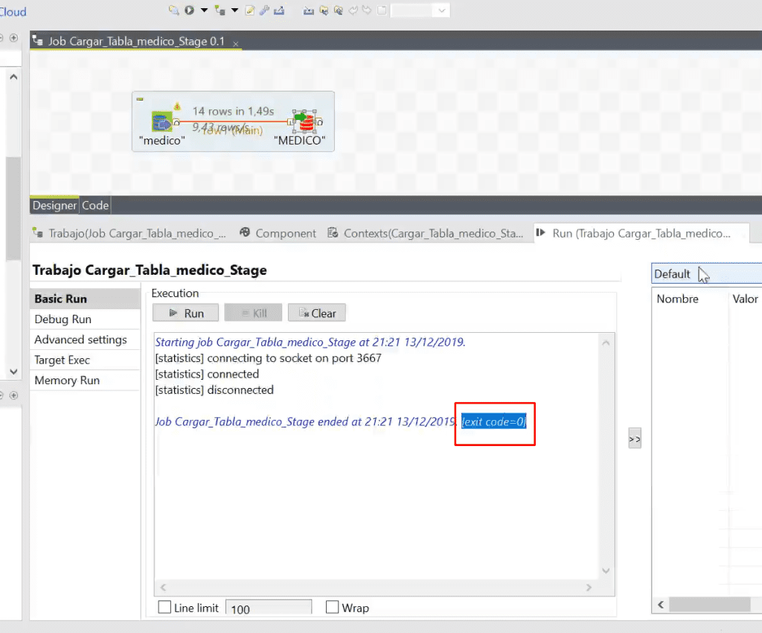Click the console horizontal scroll-left arrow
Viewport: 762px width, 633px height.
pyautogui.click(x=163, y=588)
